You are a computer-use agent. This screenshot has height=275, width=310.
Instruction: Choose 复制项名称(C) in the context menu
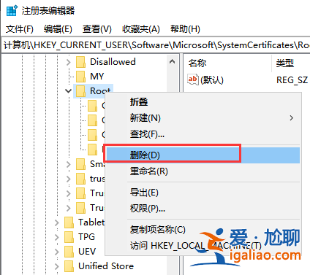click(203, 230)
